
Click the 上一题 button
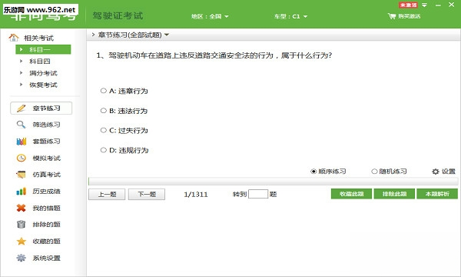(x=107, y=194)
